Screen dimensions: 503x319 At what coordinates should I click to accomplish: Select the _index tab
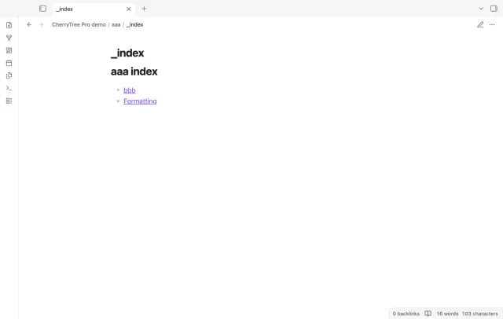tap(94, 9)
